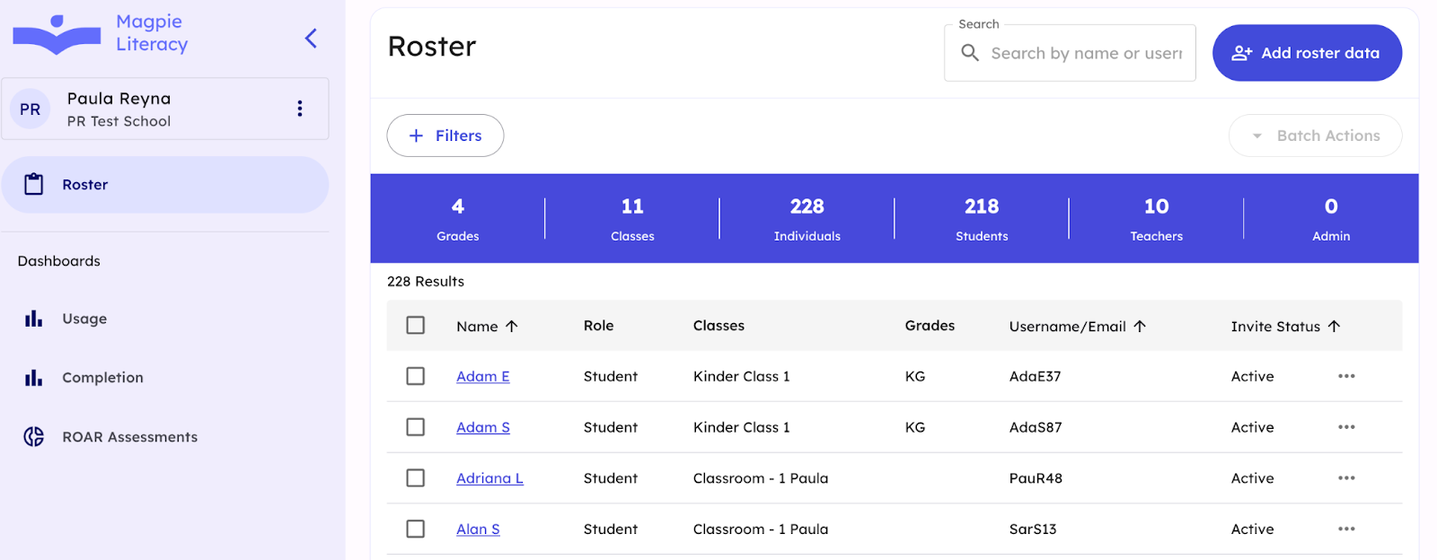Check the box for Adam S
1437x560 pixels.
(415, 427)
